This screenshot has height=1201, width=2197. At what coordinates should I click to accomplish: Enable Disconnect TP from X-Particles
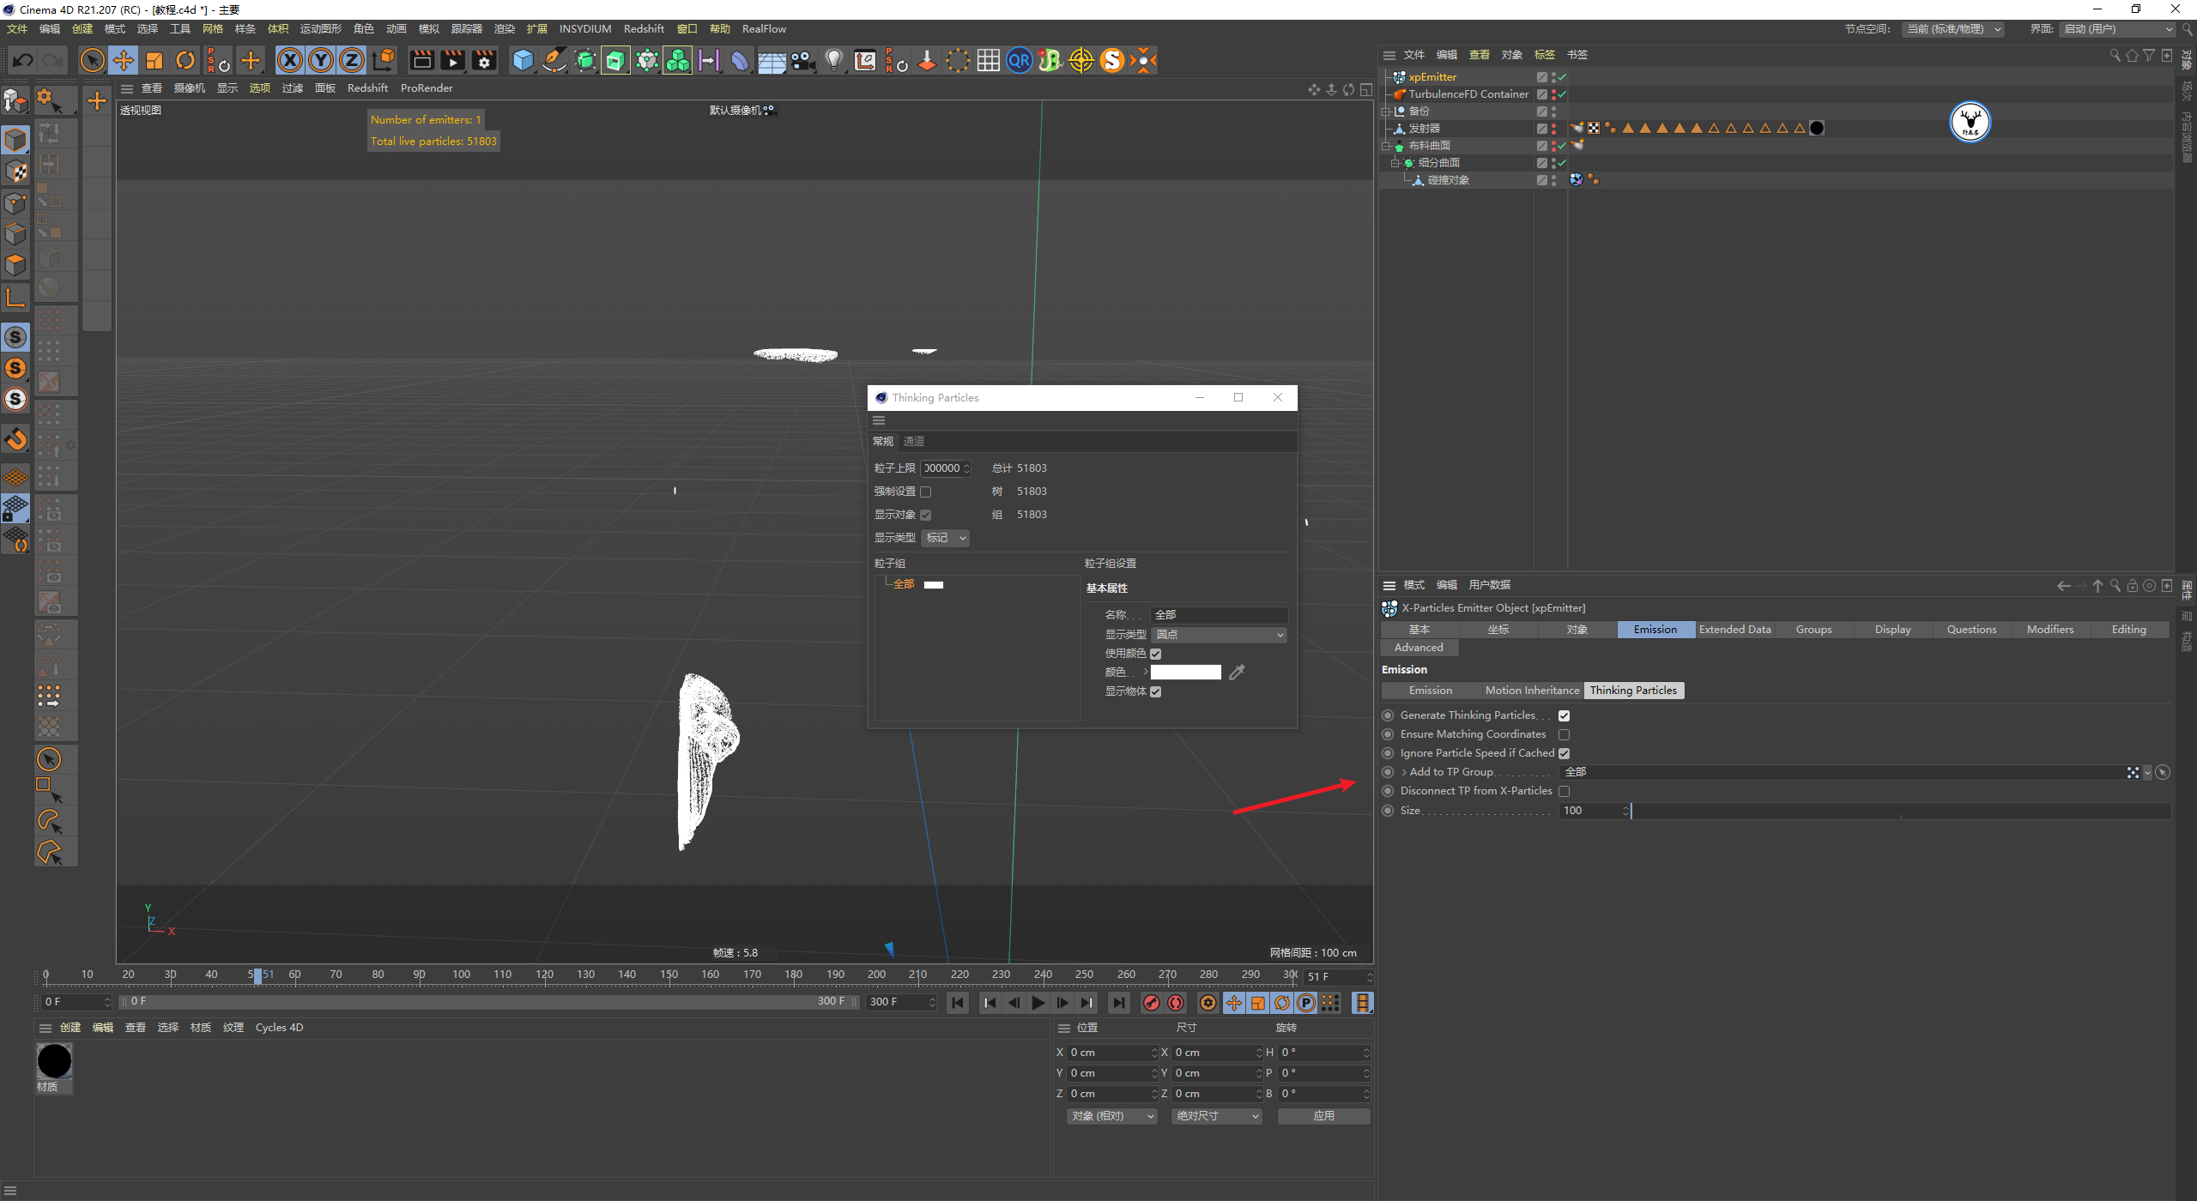[x=1564, y=791]
